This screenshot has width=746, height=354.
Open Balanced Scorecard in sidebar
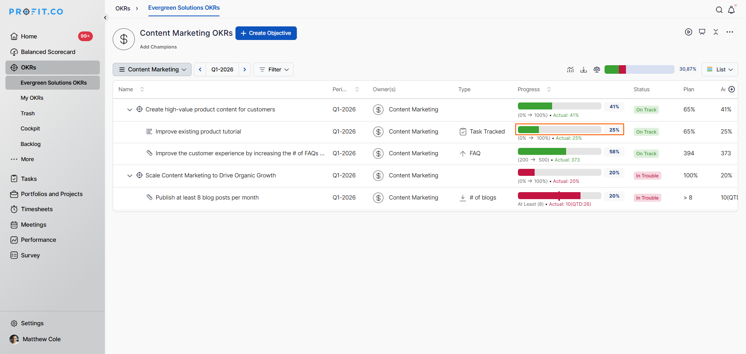tap(48, 52)
